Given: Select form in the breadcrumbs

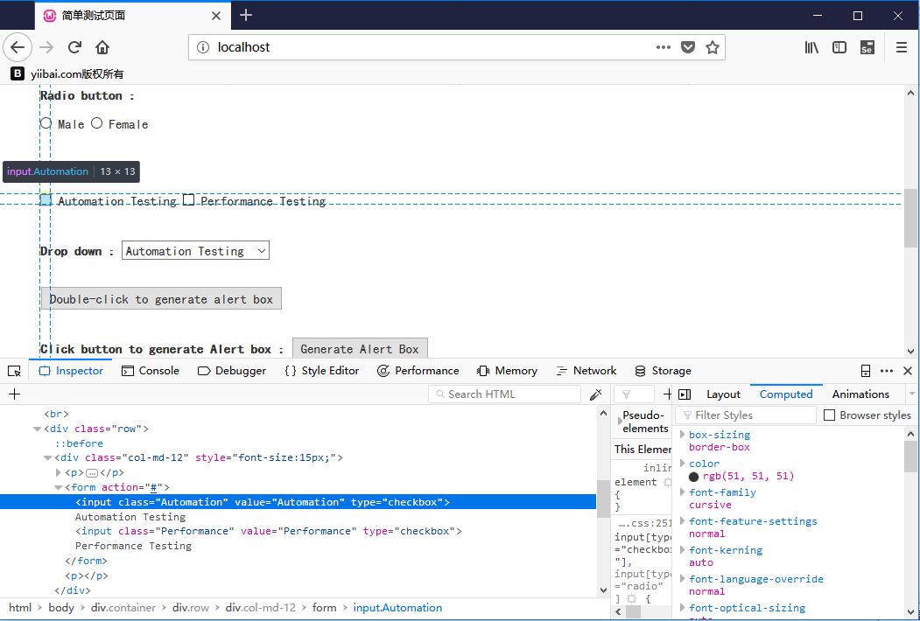Looking at the screenshot, I should (x=325, y=608).
